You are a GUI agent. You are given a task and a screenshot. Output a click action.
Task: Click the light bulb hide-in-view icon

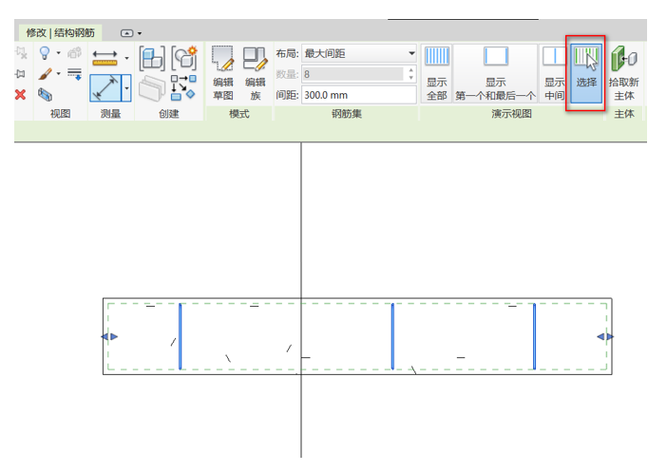point(45,53)
